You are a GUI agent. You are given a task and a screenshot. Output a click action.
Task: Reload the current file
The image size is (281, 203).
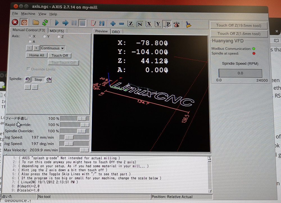pyautogui.click(x=45, y=23)
